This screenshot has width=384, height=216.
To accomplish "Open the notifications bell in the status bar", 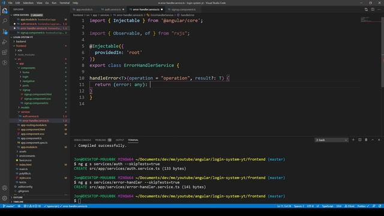I will point(380,206).
